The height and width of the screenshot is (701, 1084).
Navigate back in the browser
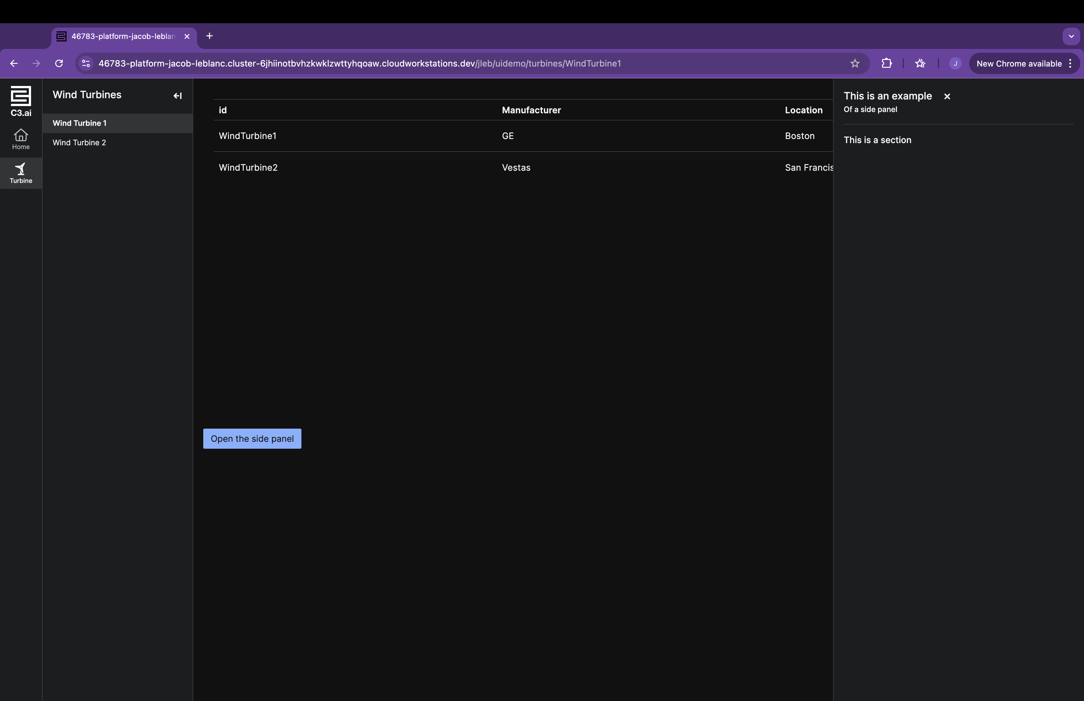click(14, 63)
